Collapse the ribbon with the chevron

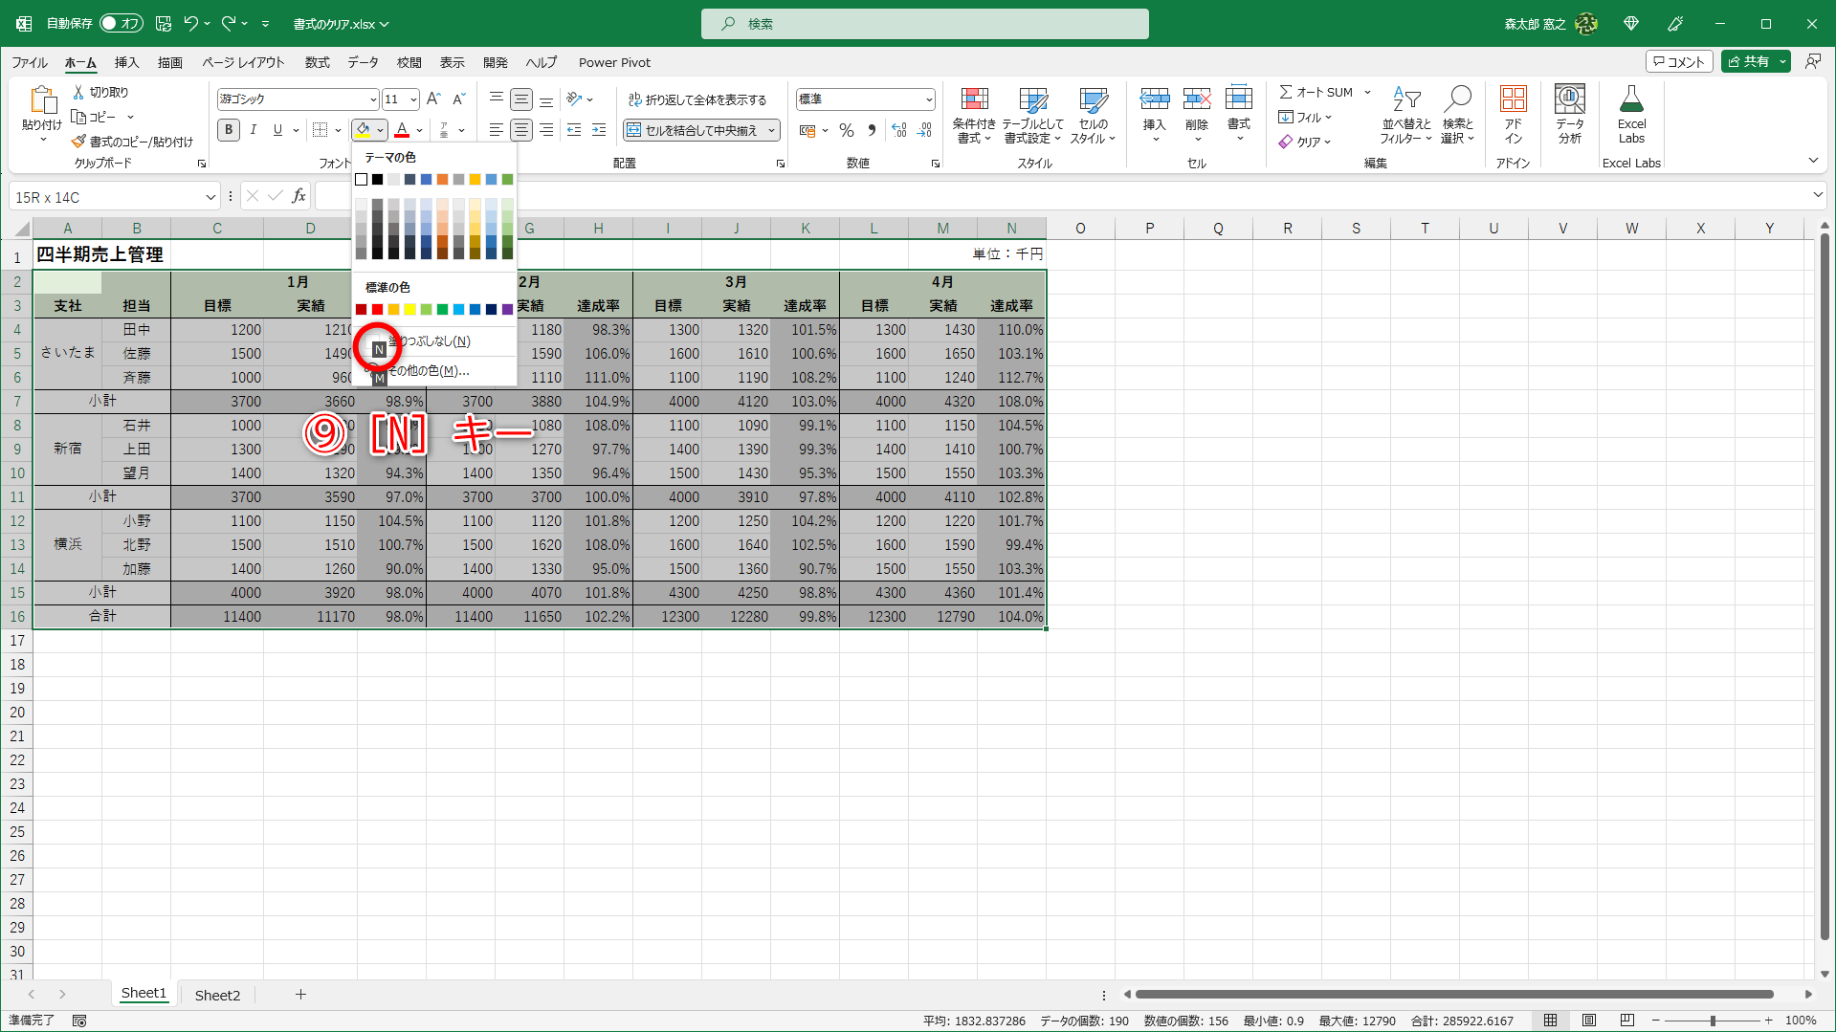coord(1813,161)
